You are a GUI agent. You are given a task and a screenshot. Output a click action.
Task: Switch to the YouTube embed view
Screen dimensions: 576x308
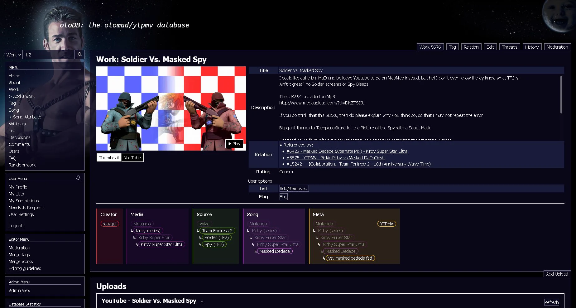pyautogui.click(x=132, y=158)
